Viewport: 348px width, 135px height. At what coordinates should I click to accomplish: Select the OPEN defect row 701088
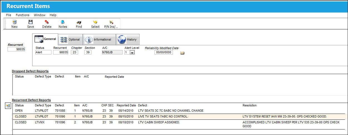pyautogui.click(x=178, y=111)
